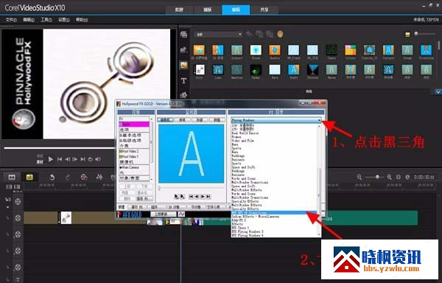Switch to the 编辑 (Edit) tab

(x=236, y=10)
